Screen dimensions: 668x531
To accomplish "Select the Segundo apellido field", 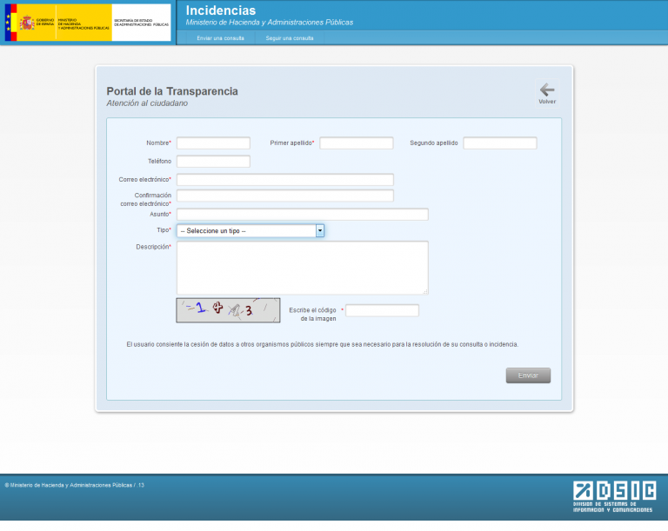I will point(499,143).
